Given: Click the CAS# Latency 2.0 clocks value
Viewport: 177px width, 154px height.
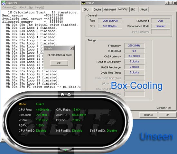Looking at the screenshot, I should (134, 56).
